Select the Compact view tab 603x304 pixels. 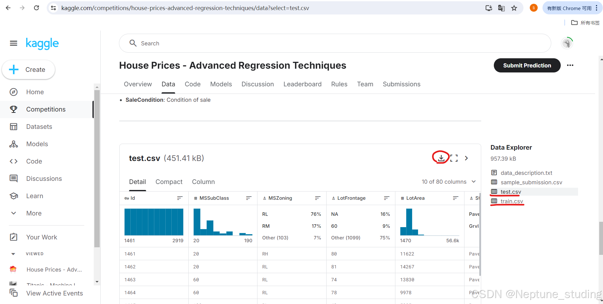tap(169, 182)
